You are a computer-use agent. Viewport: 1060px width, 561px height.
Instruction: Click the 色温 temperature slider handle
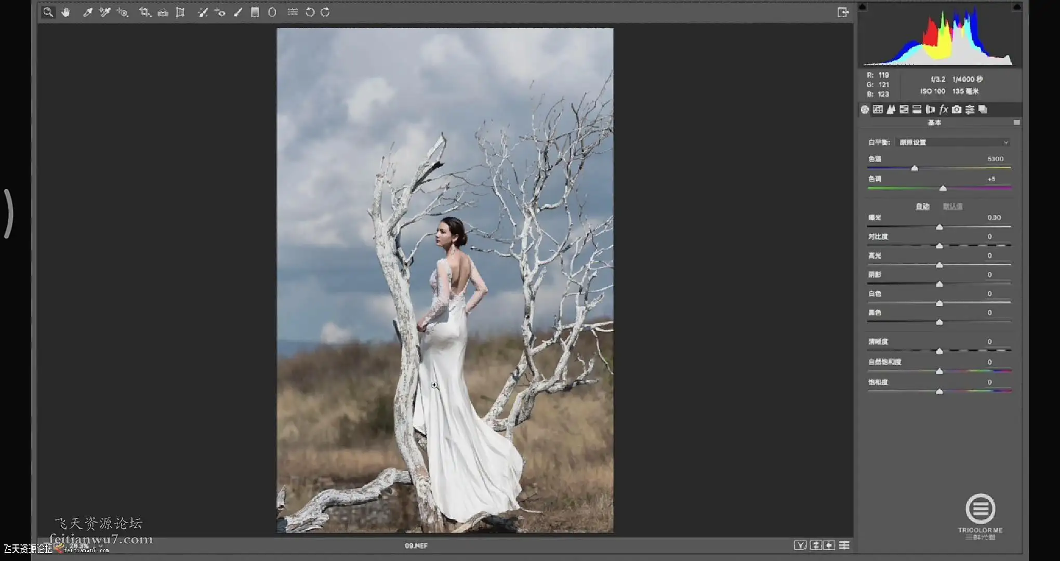click(x=915, y=168)
